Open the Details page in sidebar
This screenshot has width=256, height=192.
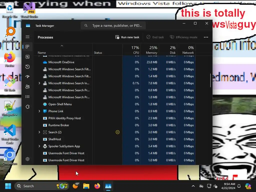[x=27, y=97]
